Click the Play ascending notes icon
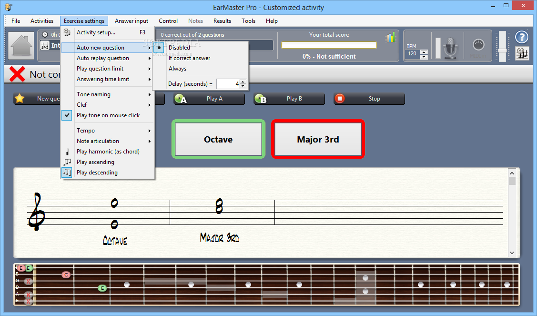Viewport: 537px width, 316px height. pyautogui.click(x=67, y=162)
